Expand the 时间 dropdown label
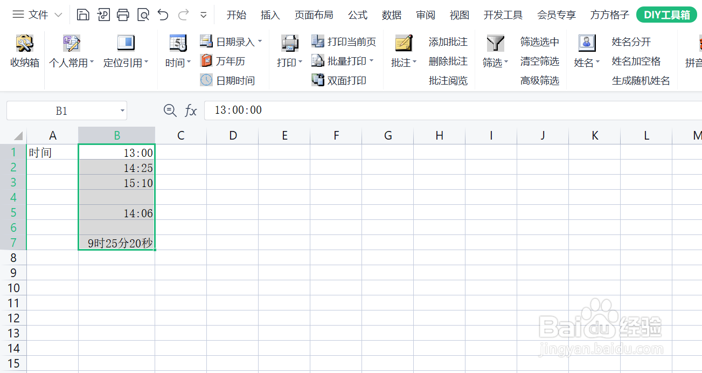This screenshot has height=373, width=702. [x=178, y=63]
